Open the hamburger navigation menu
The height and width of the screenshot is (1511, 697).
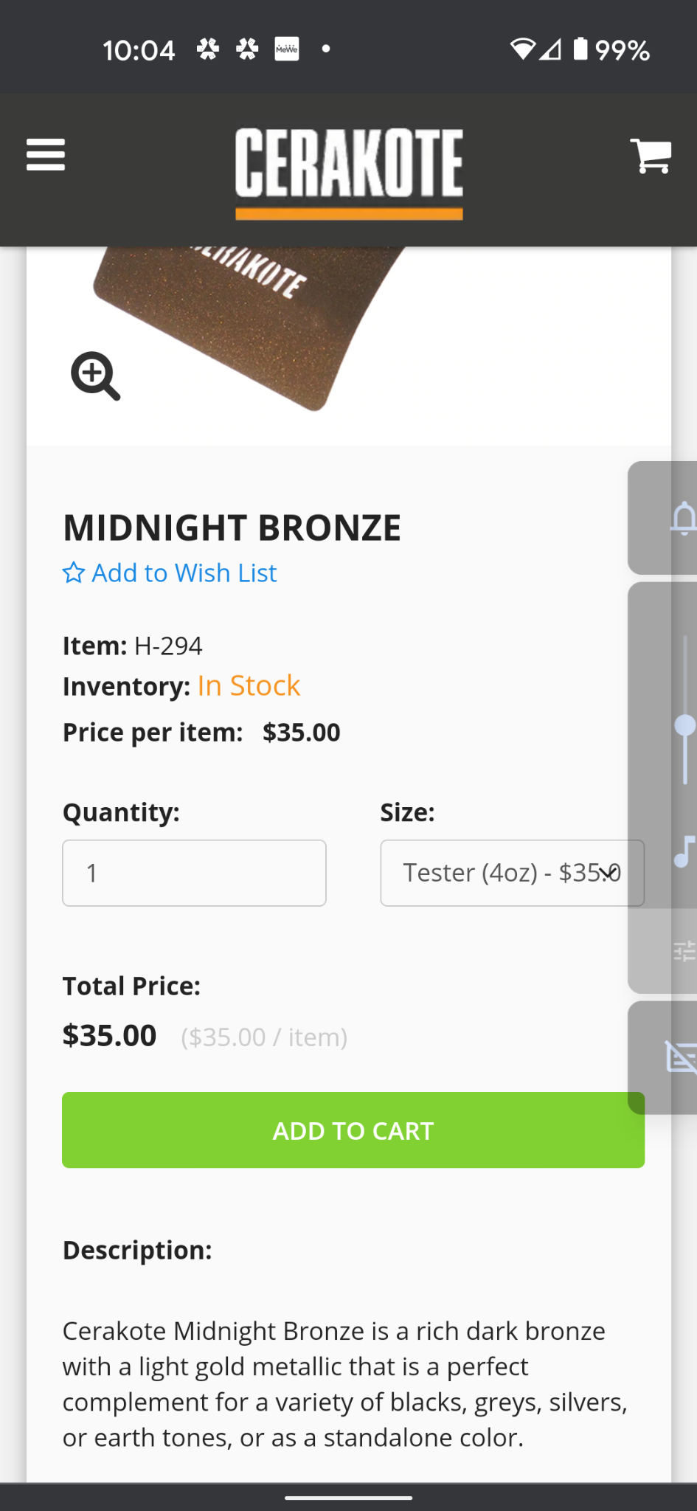(x=46, y=155)
